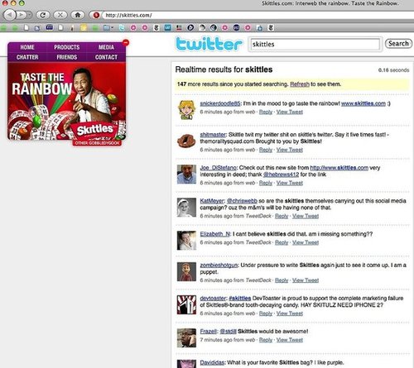View Tweet for zombieshotgun's post

(306, 280)
